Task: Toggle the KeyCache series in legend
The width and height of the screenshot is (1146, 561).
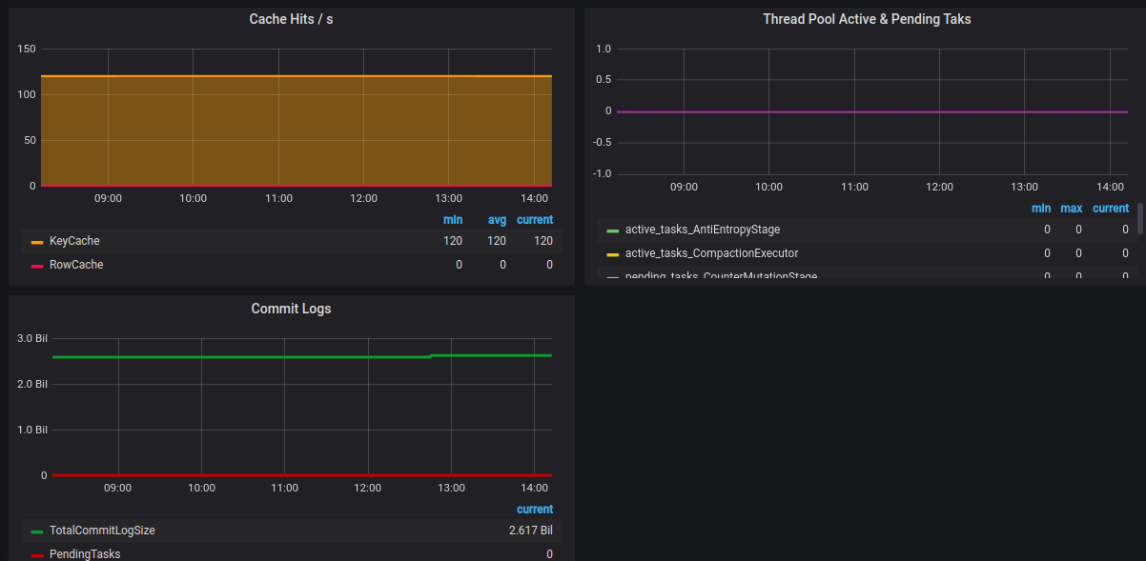Action: (x=74, y=241)
